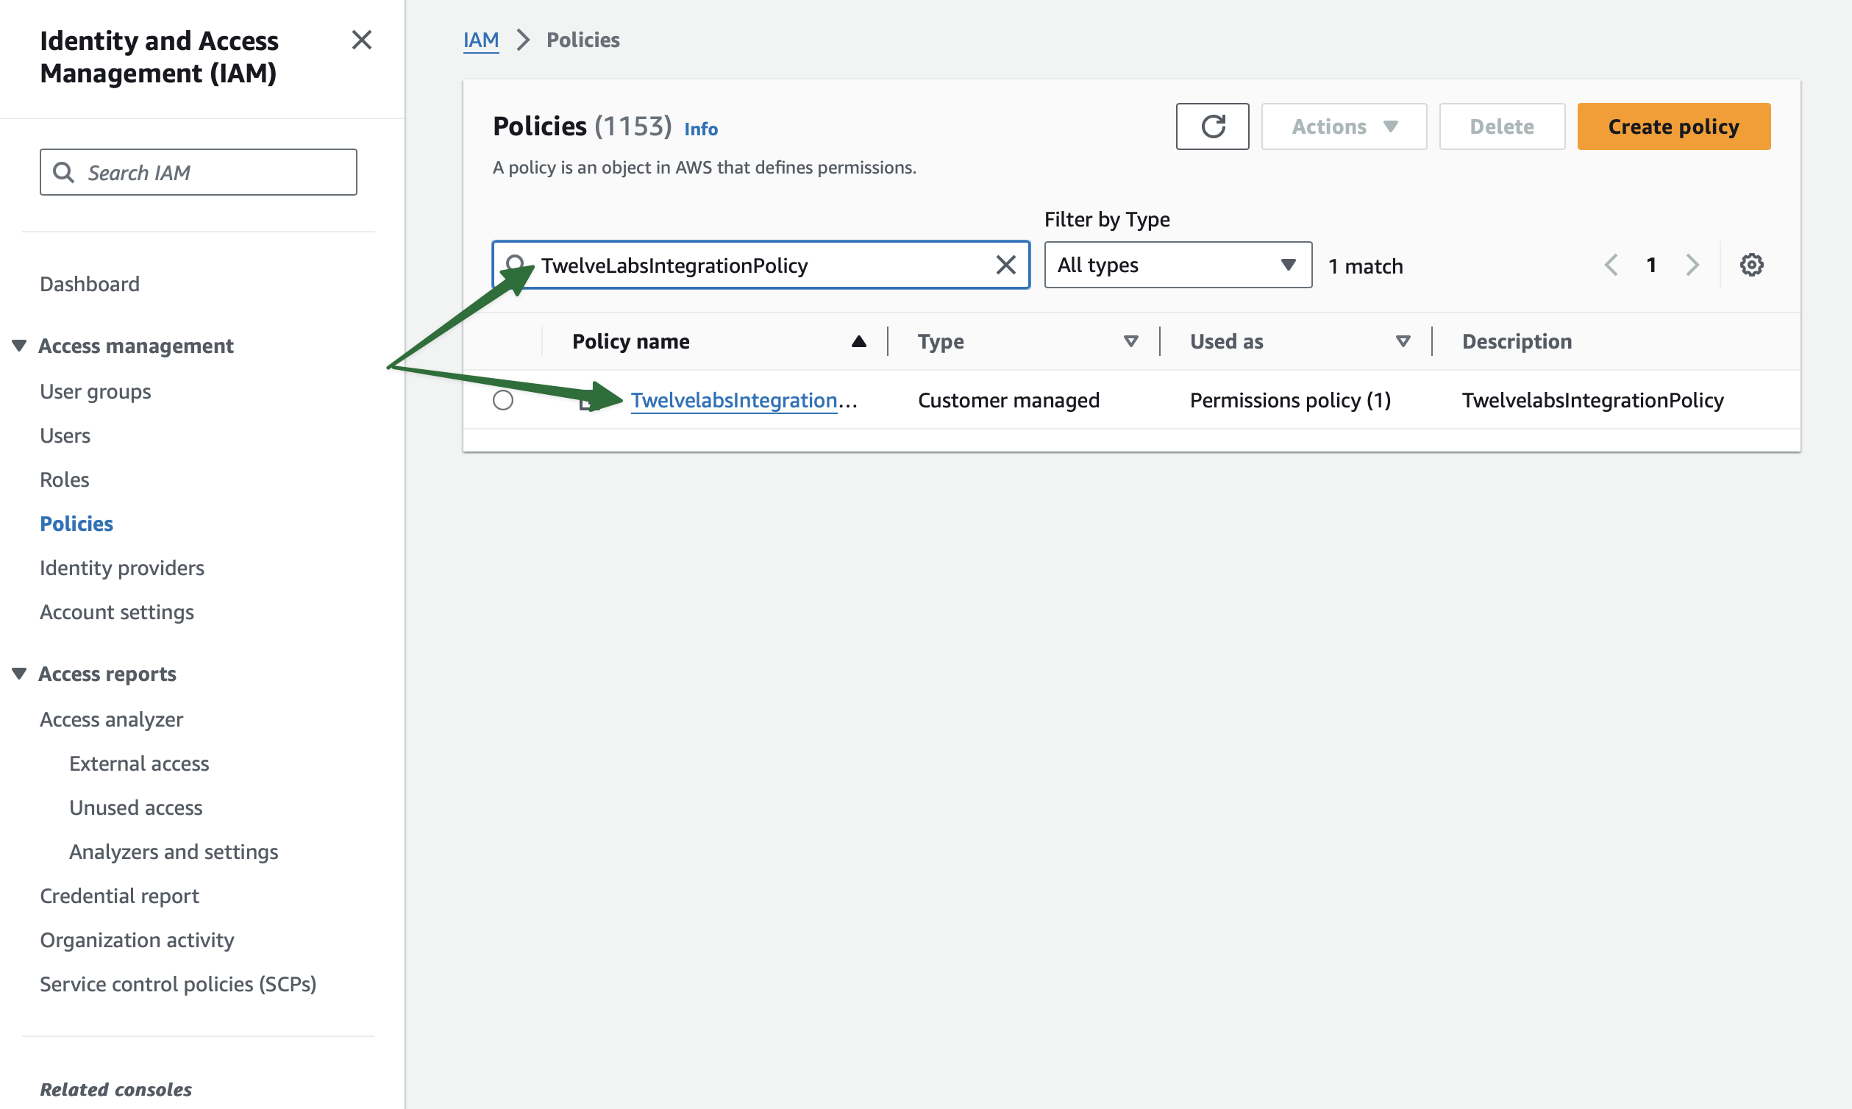1852x1109 pixels.
Task: Open the Filter by Type dropdown
Action: [1177, 265]
